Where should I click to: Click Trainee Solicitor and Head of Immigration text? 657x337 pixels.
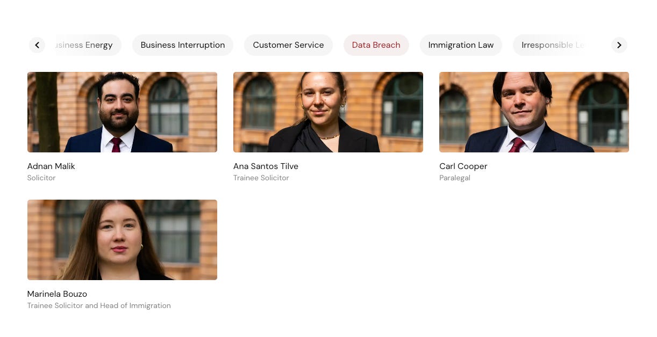(99, 306)
